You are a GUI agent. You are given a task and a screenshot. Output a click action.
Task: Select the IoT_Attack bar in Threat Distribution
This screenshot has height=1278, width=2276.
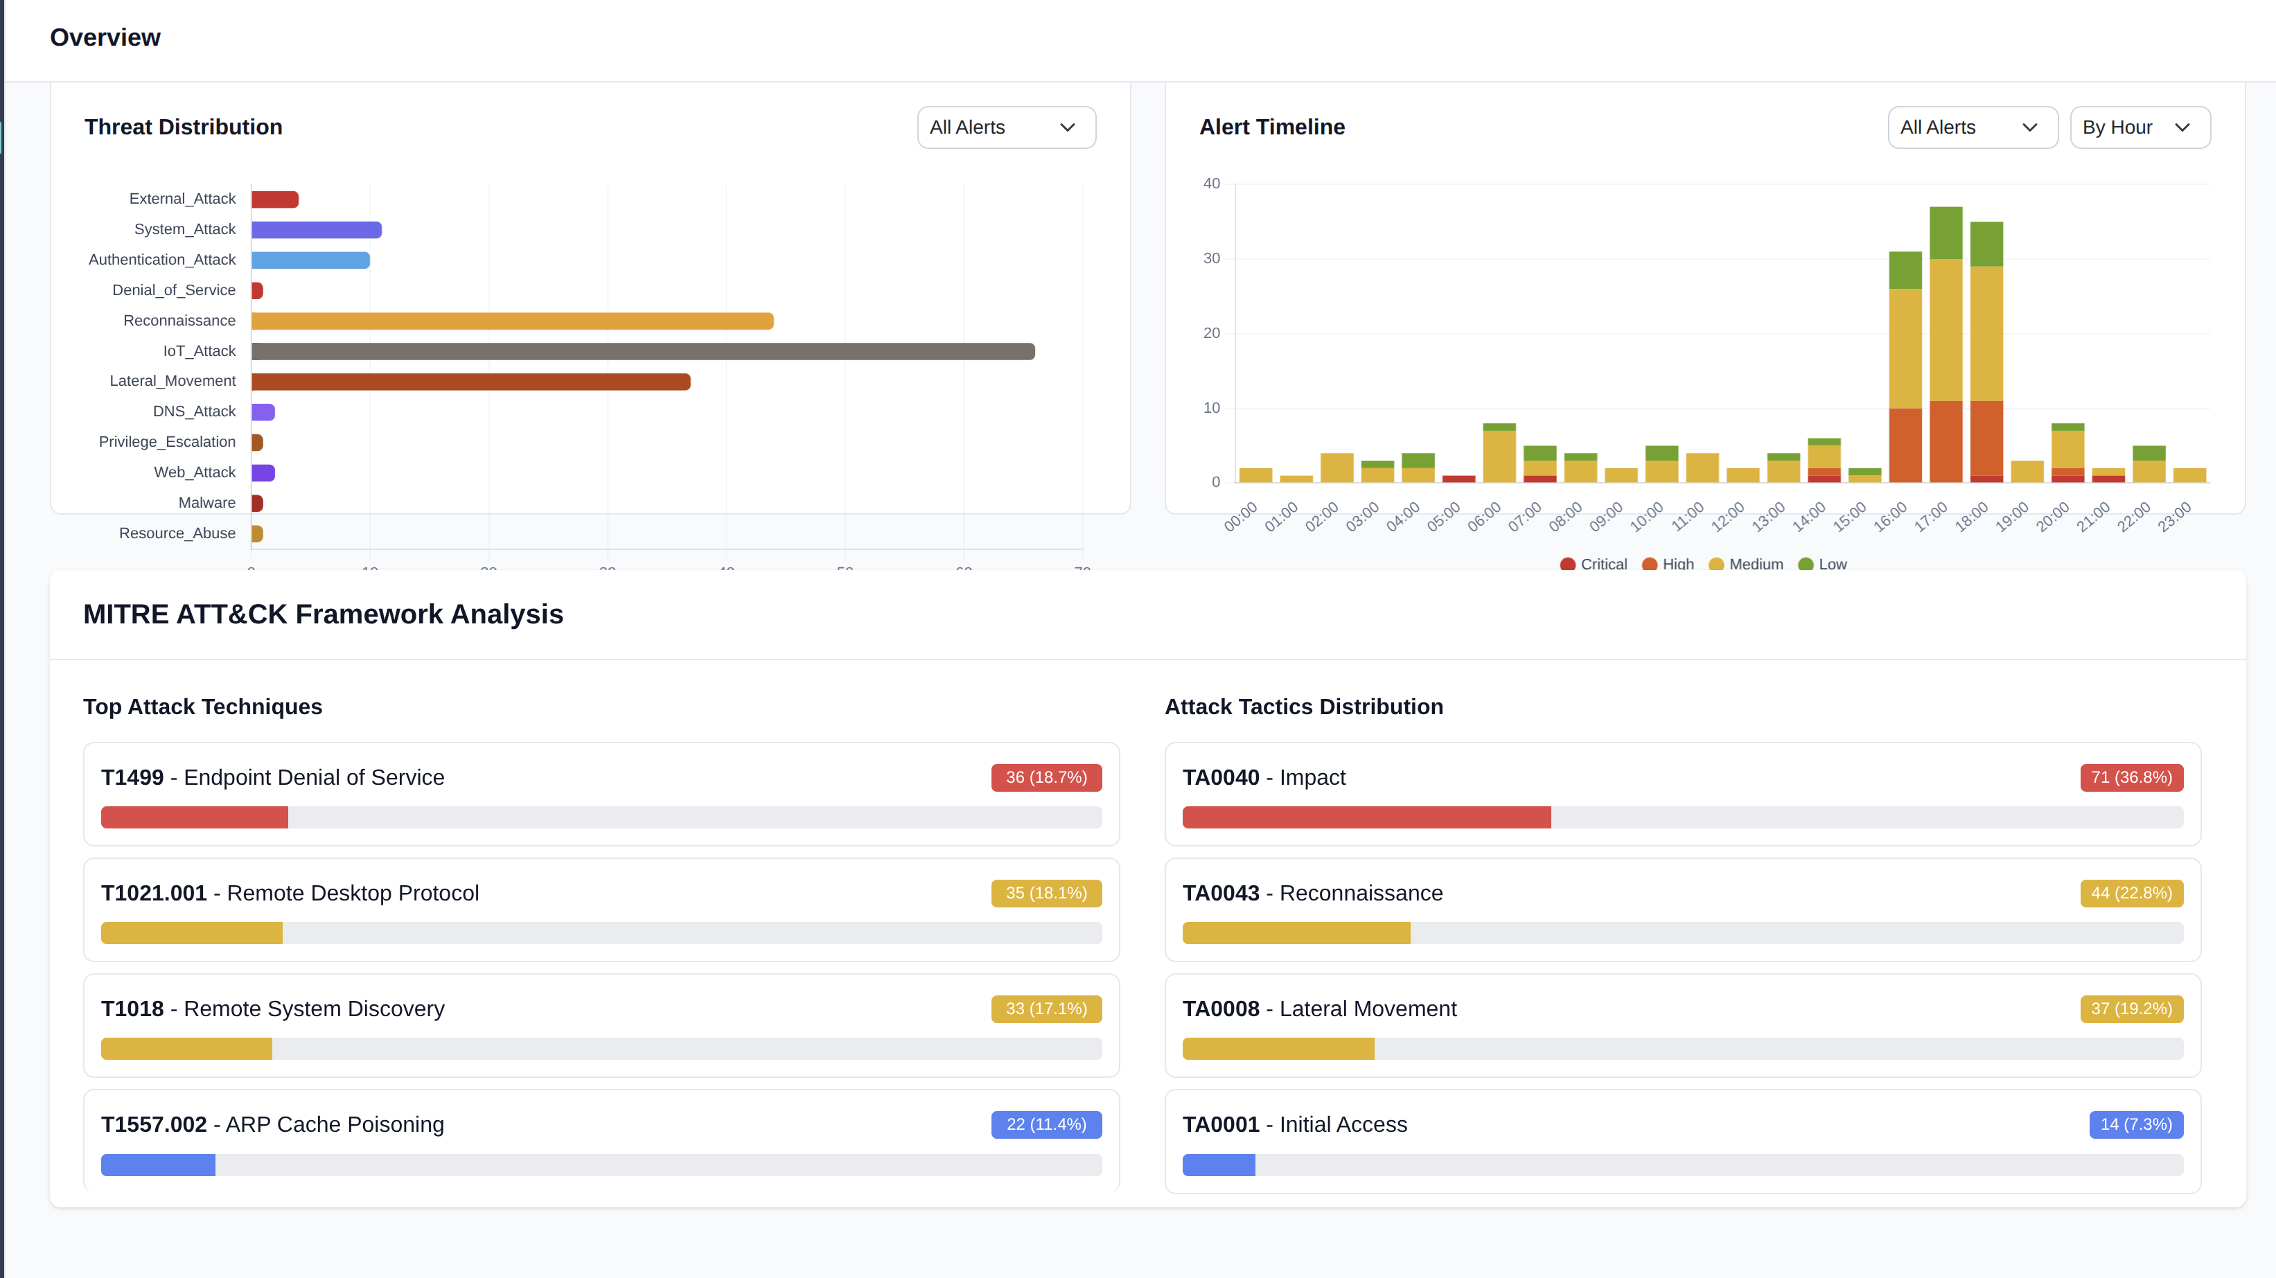pos(643,350)
